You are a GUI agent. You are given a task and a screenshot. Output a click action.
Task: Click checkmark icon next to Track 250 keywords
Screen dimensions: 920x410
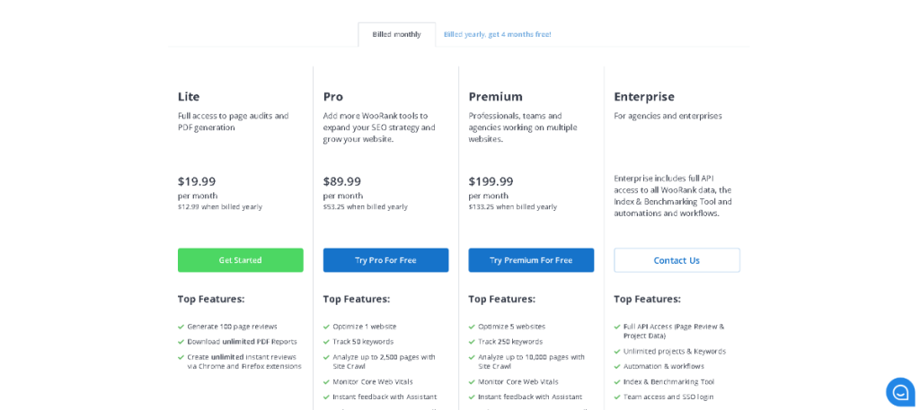point(473,342)
